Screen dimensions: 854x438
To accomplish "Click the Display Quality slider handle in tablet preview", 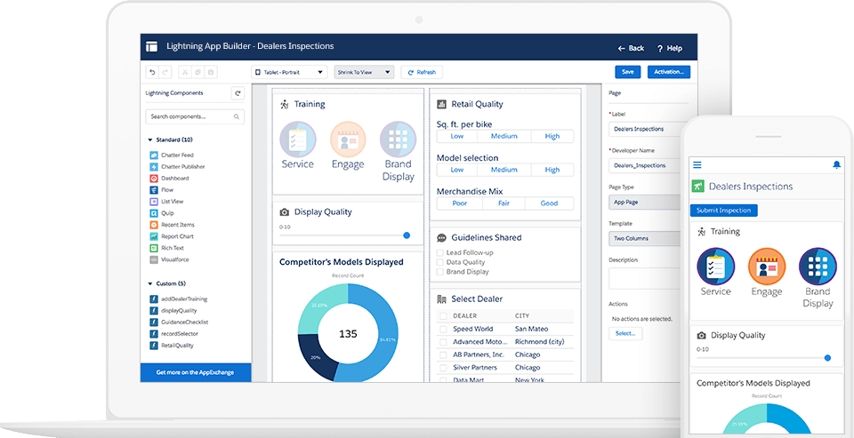I will click(407, 235).
